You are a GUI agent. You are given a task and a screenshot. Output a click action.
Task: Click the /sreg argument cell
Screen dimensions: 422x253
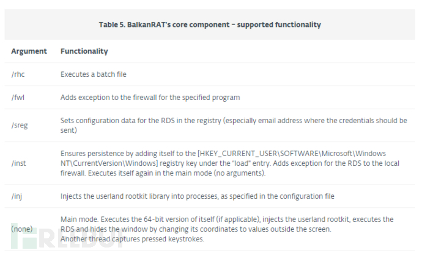tap(20, 126)
